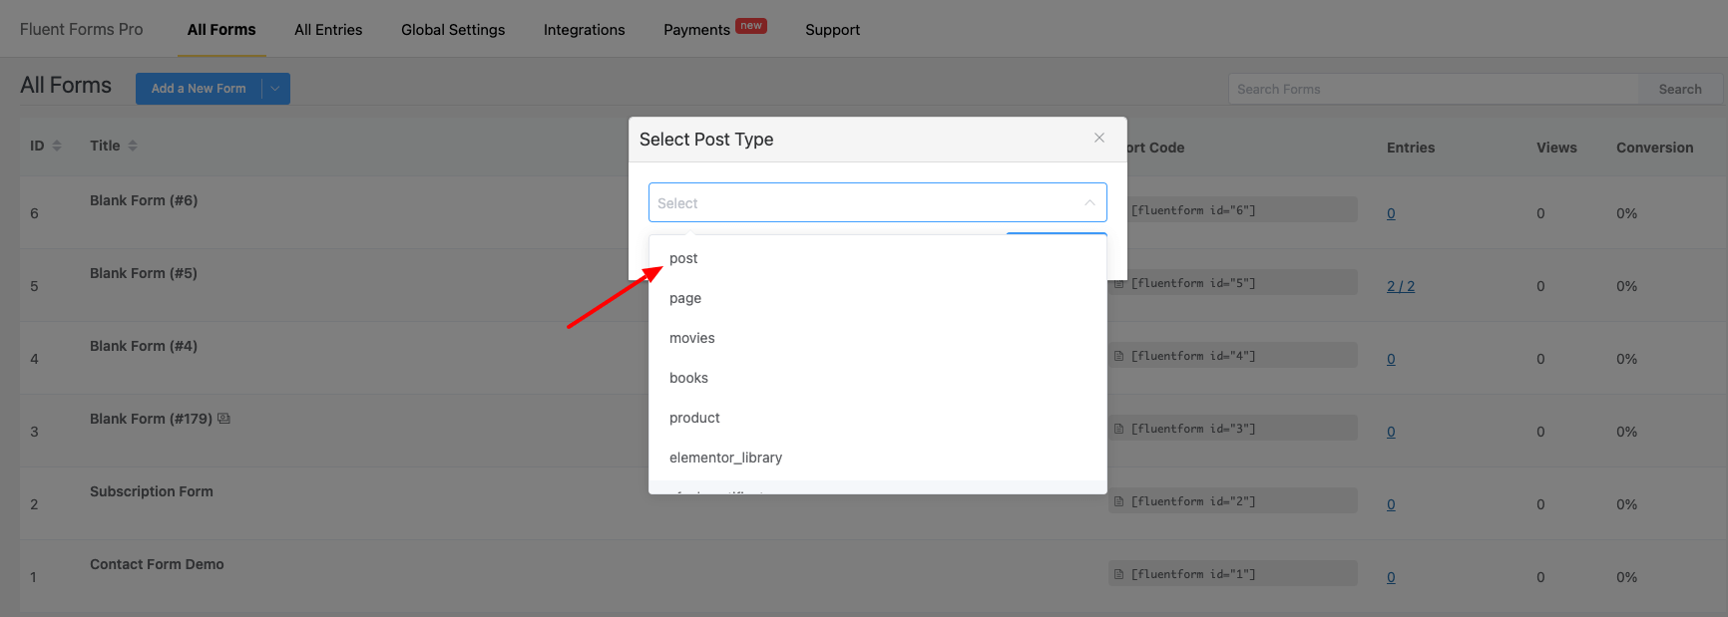The height and width of the screenshot is (617, 1728).
Task: Sort forms by Title column arrows
Action: [x=133, y=146]
